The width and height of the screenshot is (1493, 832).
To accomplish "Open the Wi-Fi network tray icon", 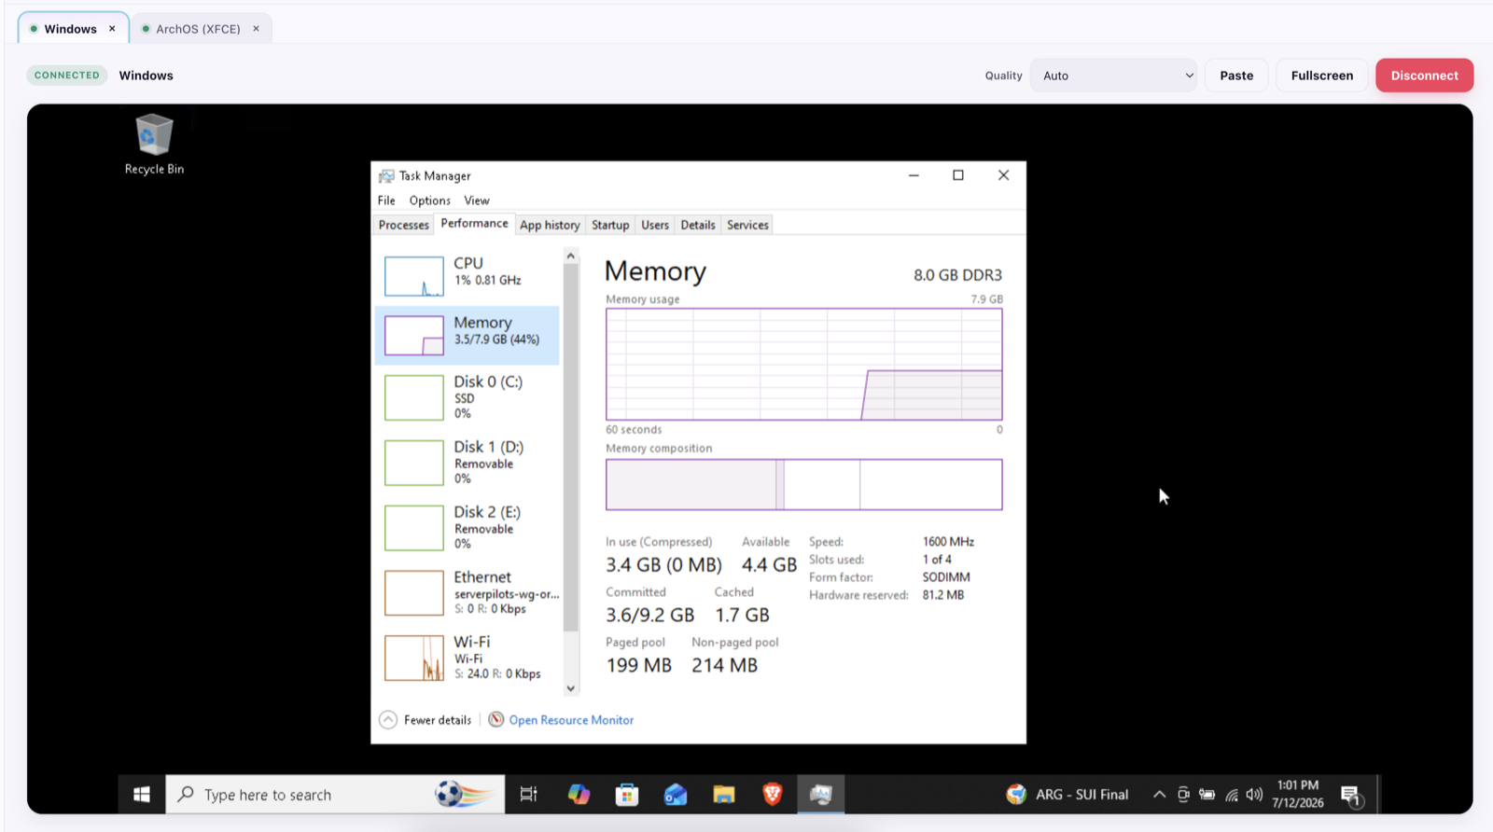I will pos(1232,796).
